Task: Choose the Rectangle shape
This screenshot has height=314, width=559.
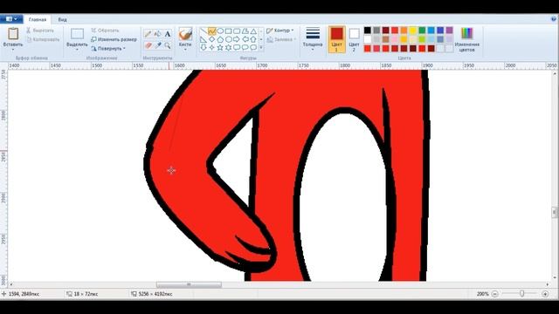Action: [x=228, y=31]
